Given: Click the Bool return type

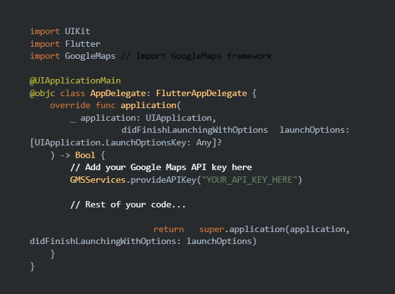Looking at the screenshot, I should (85, 155).
